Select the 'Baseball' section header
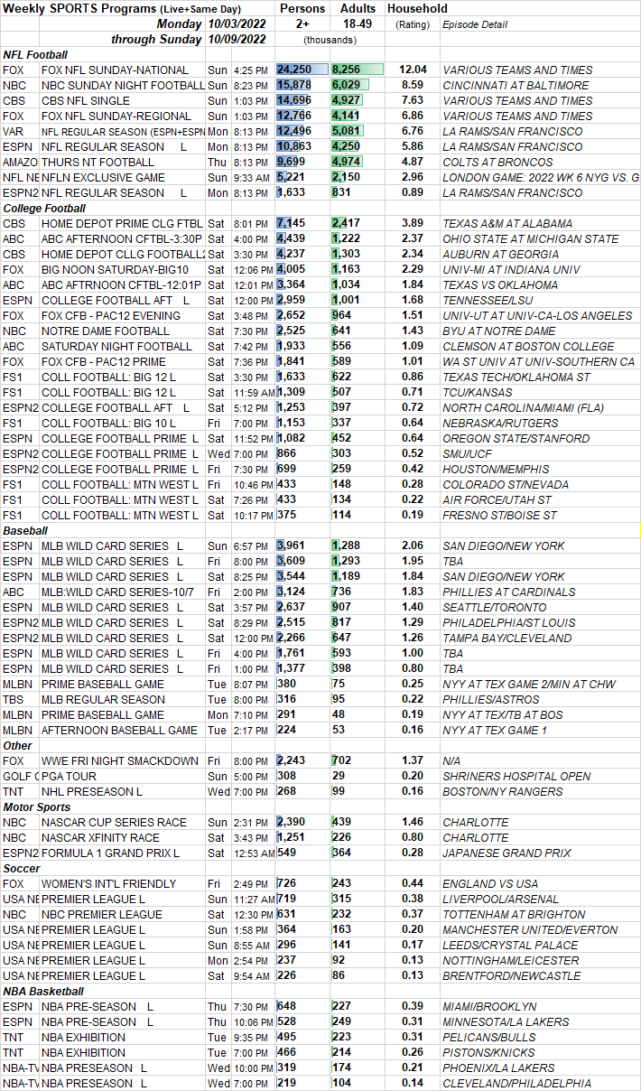Image resolution: width=641 pixels, height=1091 pixels. 25,530
